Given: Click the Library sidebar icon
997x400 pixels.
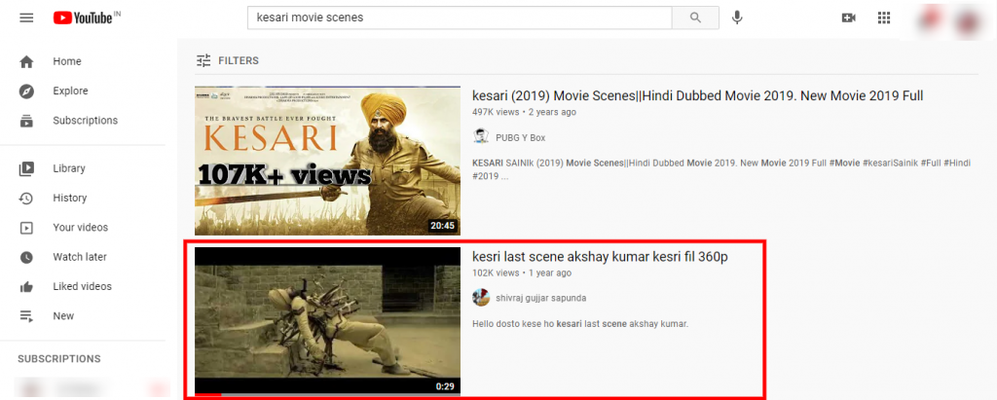Looking at the screenshot, I should click(26, 168).
